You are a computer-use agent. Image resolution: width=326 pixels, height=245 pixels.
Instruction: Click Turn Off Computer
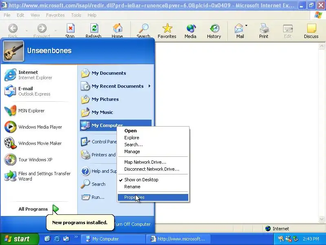pos(132,224)
